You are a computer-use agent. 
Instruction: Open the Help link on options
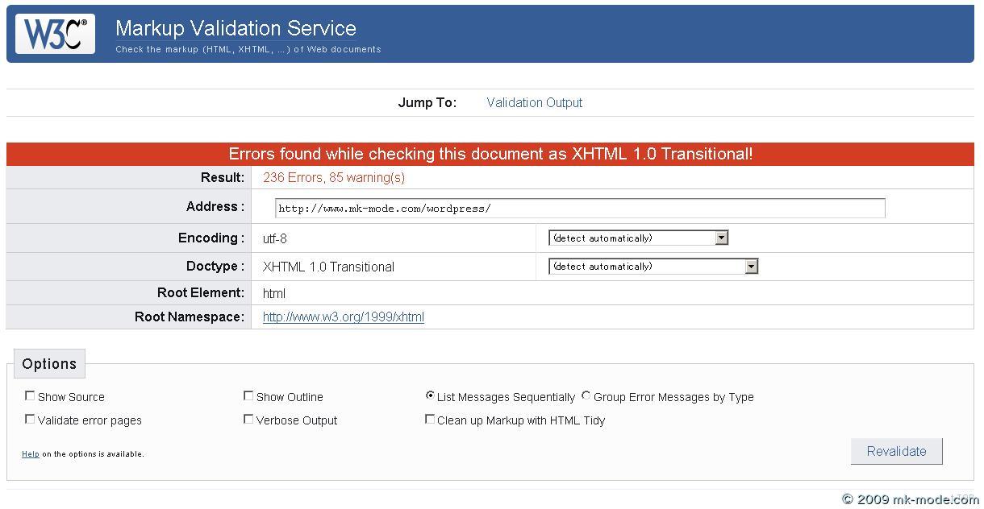pyautogui.click(x=30, y=454)
